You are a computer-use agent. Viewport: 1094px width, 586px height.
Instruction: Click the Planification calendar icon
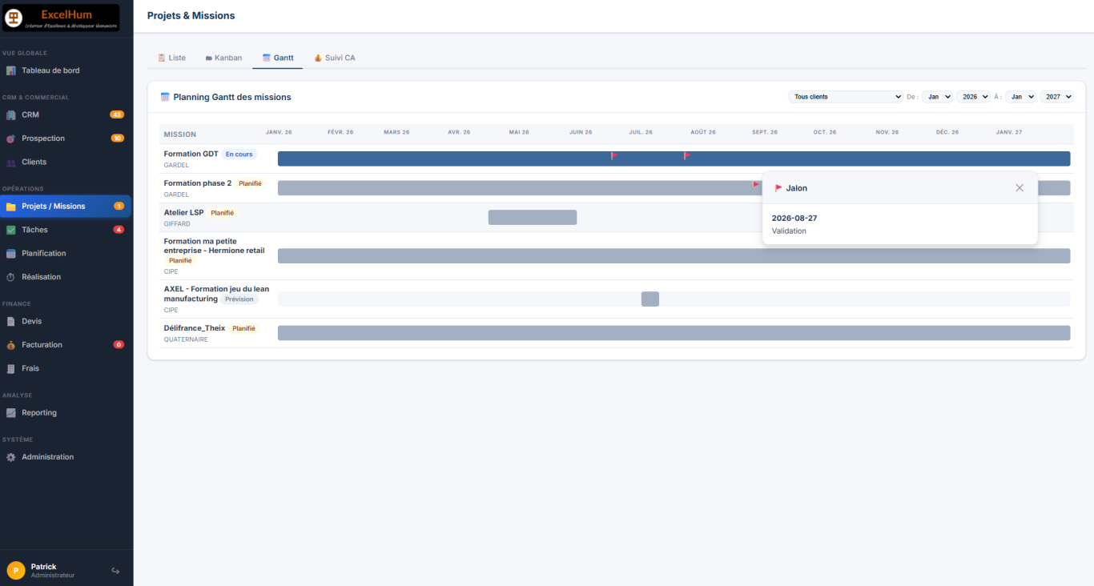point(10,254)
